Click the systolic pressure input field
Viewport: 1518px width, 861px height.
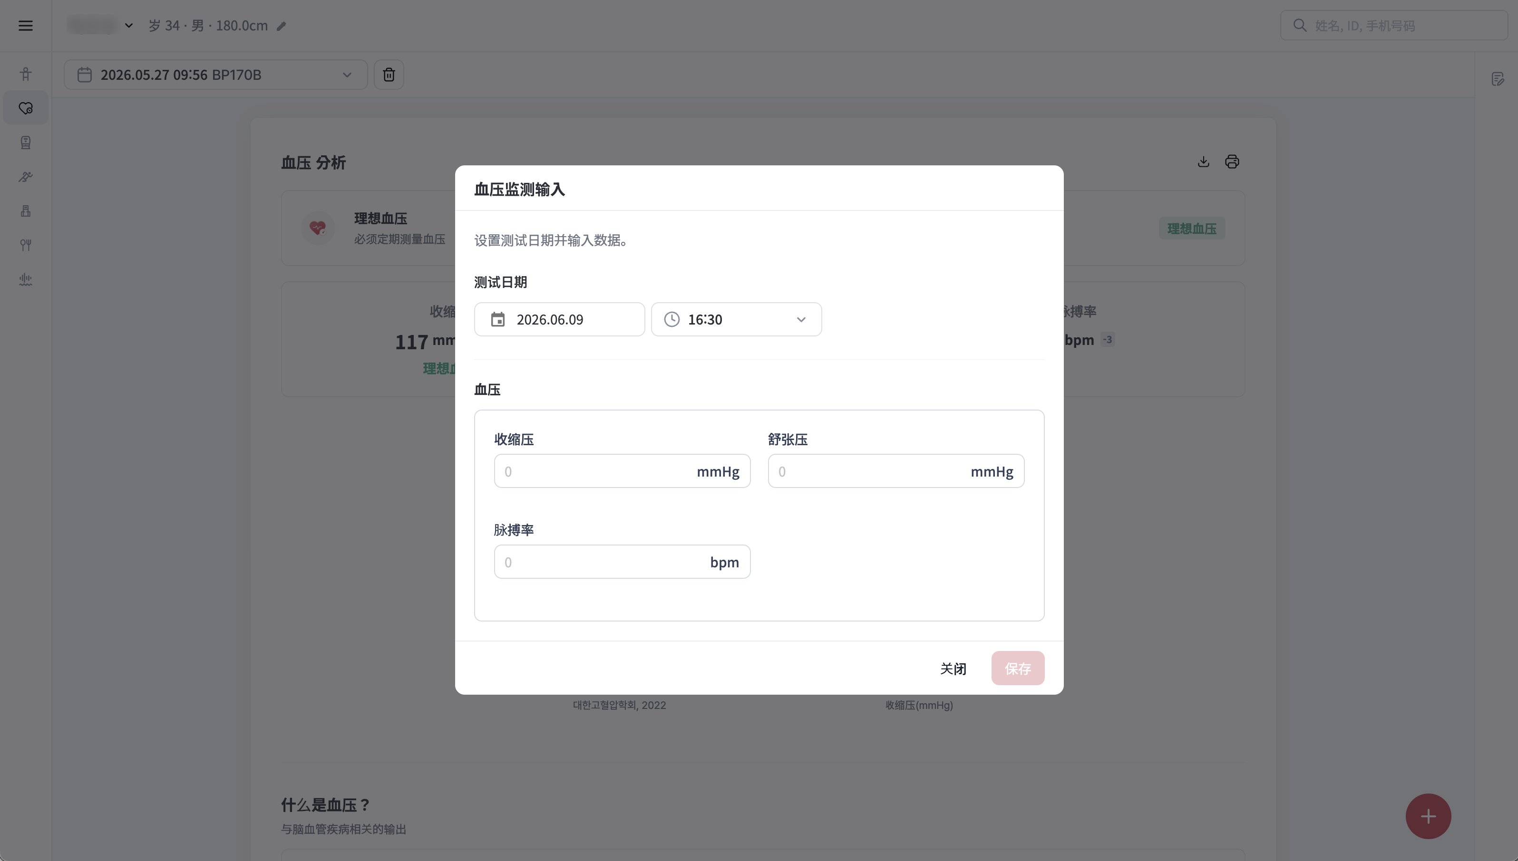tap(622, 471)
